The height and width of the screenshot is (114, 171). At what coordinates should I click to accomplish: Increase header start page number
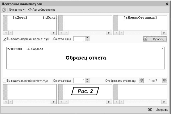(87, 38)
